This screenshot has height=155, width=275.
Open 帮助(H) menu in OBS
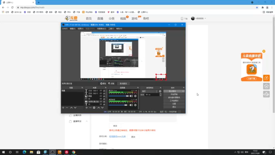119,29
